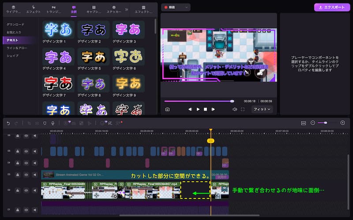Toggle visibility of track 02
The height and width of the screenshot is (220, 353).
click(26, 191)
